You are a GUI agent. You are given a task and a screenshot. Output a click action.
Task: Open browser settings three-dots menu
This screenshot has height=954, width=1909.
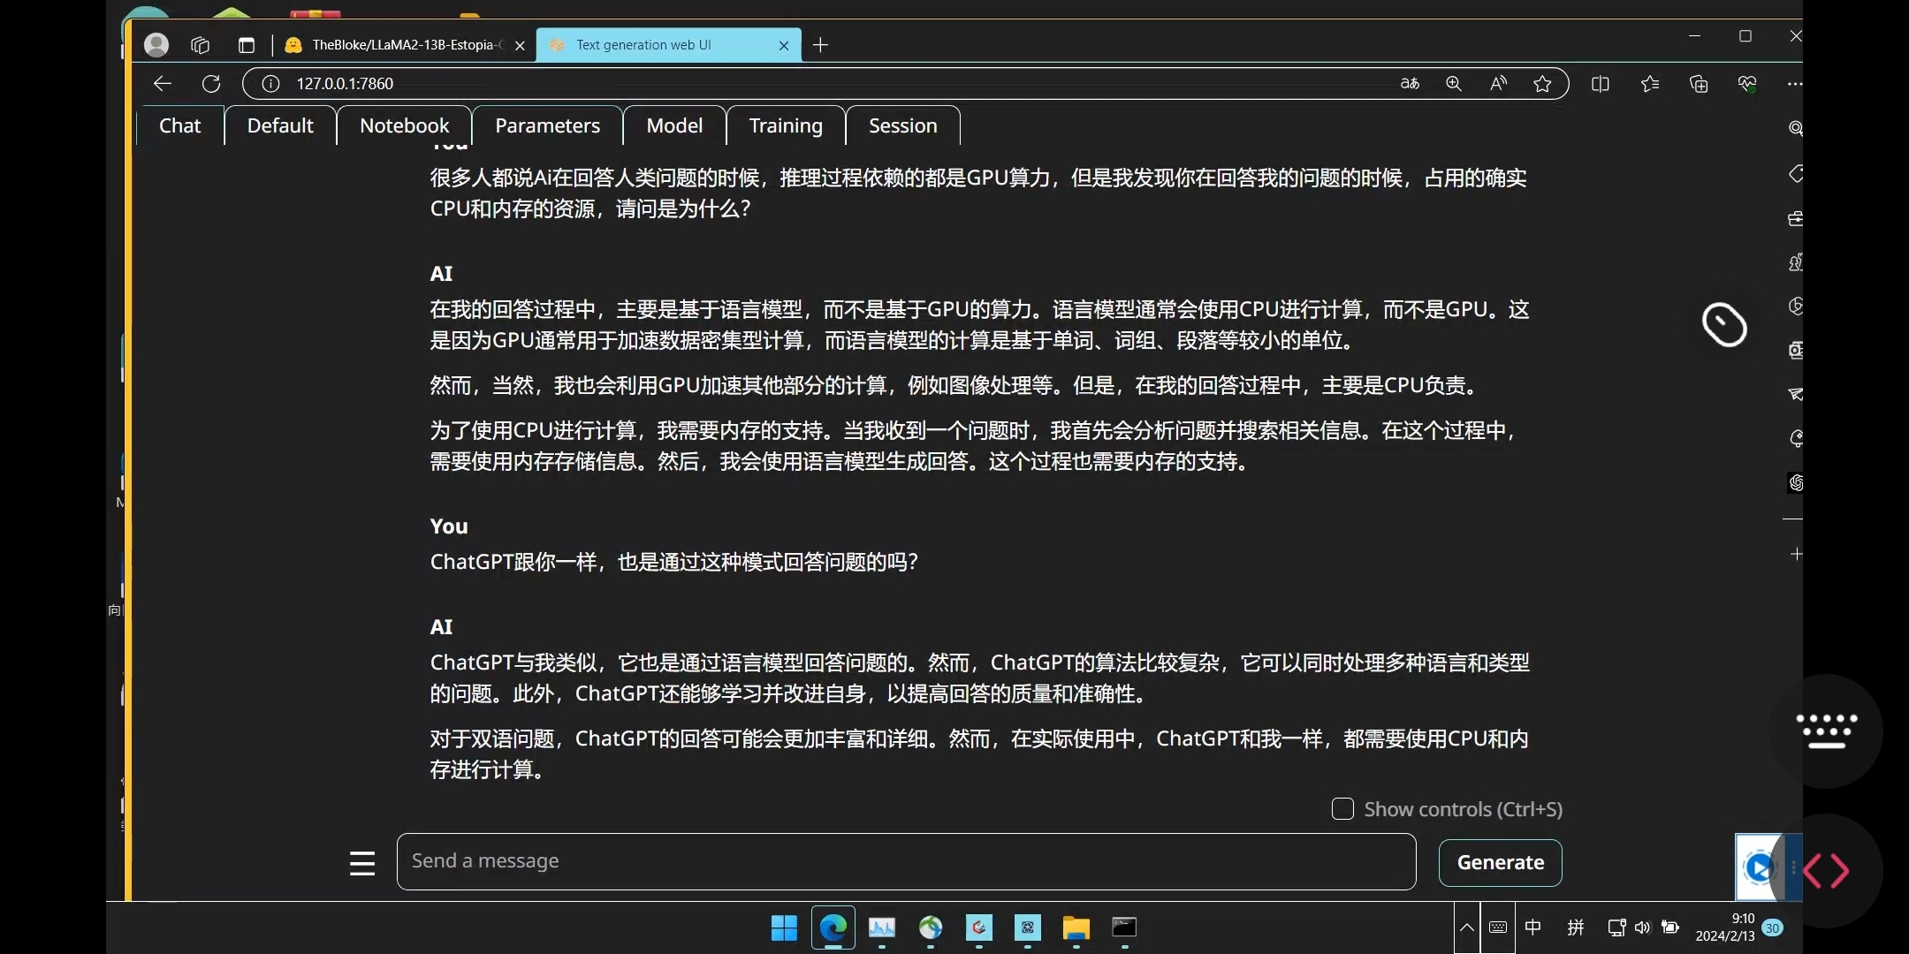point(1793,84)
